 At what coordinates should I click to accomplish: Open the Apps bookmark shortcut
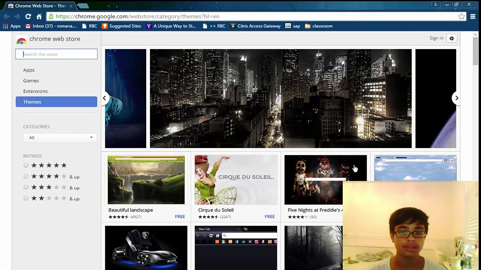(x=12, y=26)
